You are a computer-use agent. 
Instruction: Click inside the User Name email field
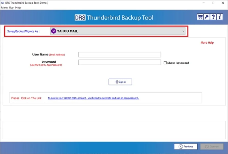pos(119,54)
